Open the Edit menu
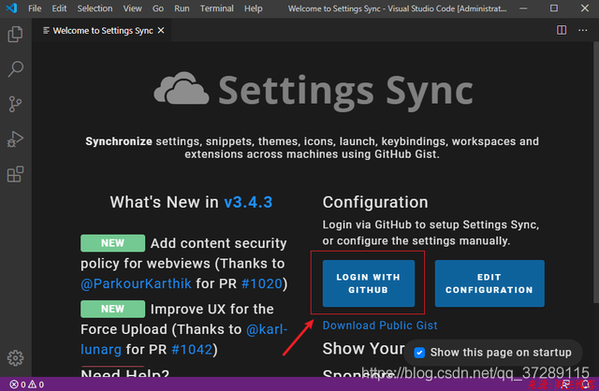 pyautogui.click(x=59, y=8)
